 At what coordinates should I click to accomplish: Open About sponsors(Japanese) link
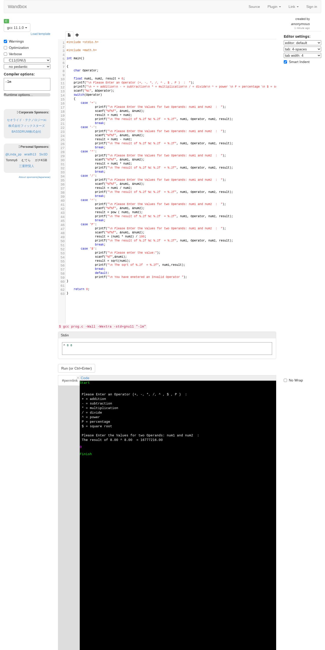(34, 177)
